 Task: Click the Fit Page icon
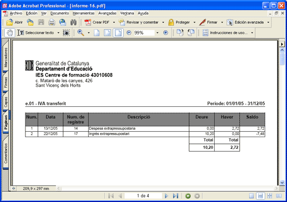tap(107, 33)
